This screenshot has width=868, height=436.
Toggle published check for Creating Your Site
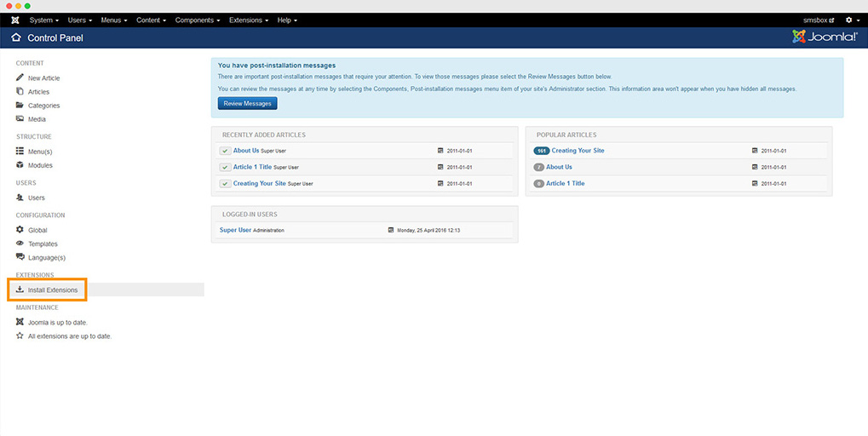pyautogui.click(x=225, y=184)
